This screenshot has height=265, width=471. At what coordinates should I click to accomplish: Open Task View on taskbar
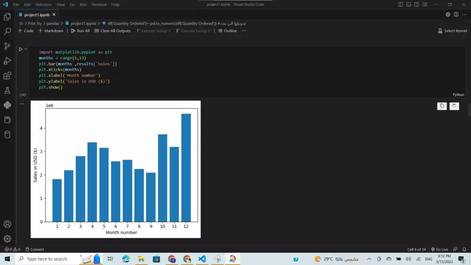(110, 259)
